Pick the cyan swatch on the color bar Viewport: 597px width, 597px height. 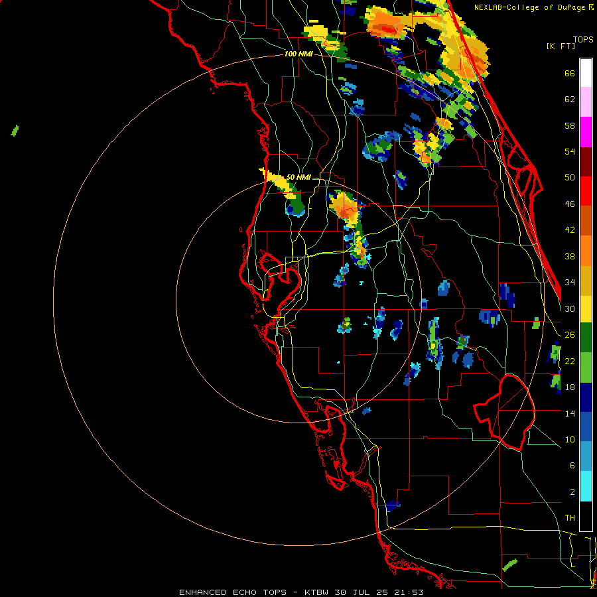click(586, 486)
